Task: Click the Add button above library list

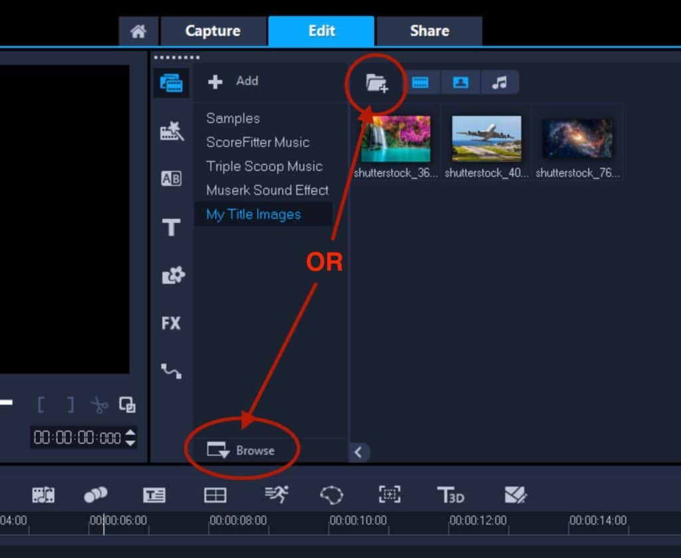Action: [x=233, y=80]
